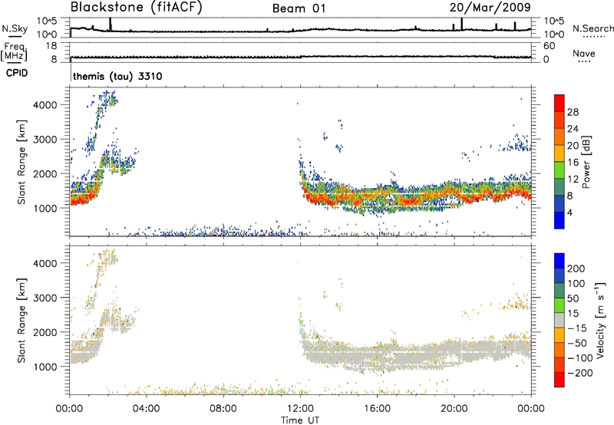Click the "N.Search" legend label
Screen dimensions: 614x425
click(x=593, y=28)
